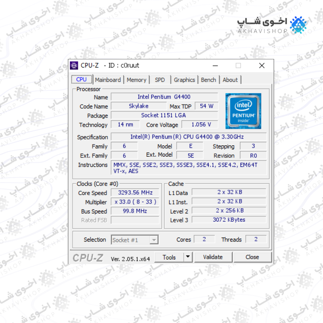Click the Family value 6
Image resolution: width=323 pixels, height=323 pixels.
click(124, 146)
